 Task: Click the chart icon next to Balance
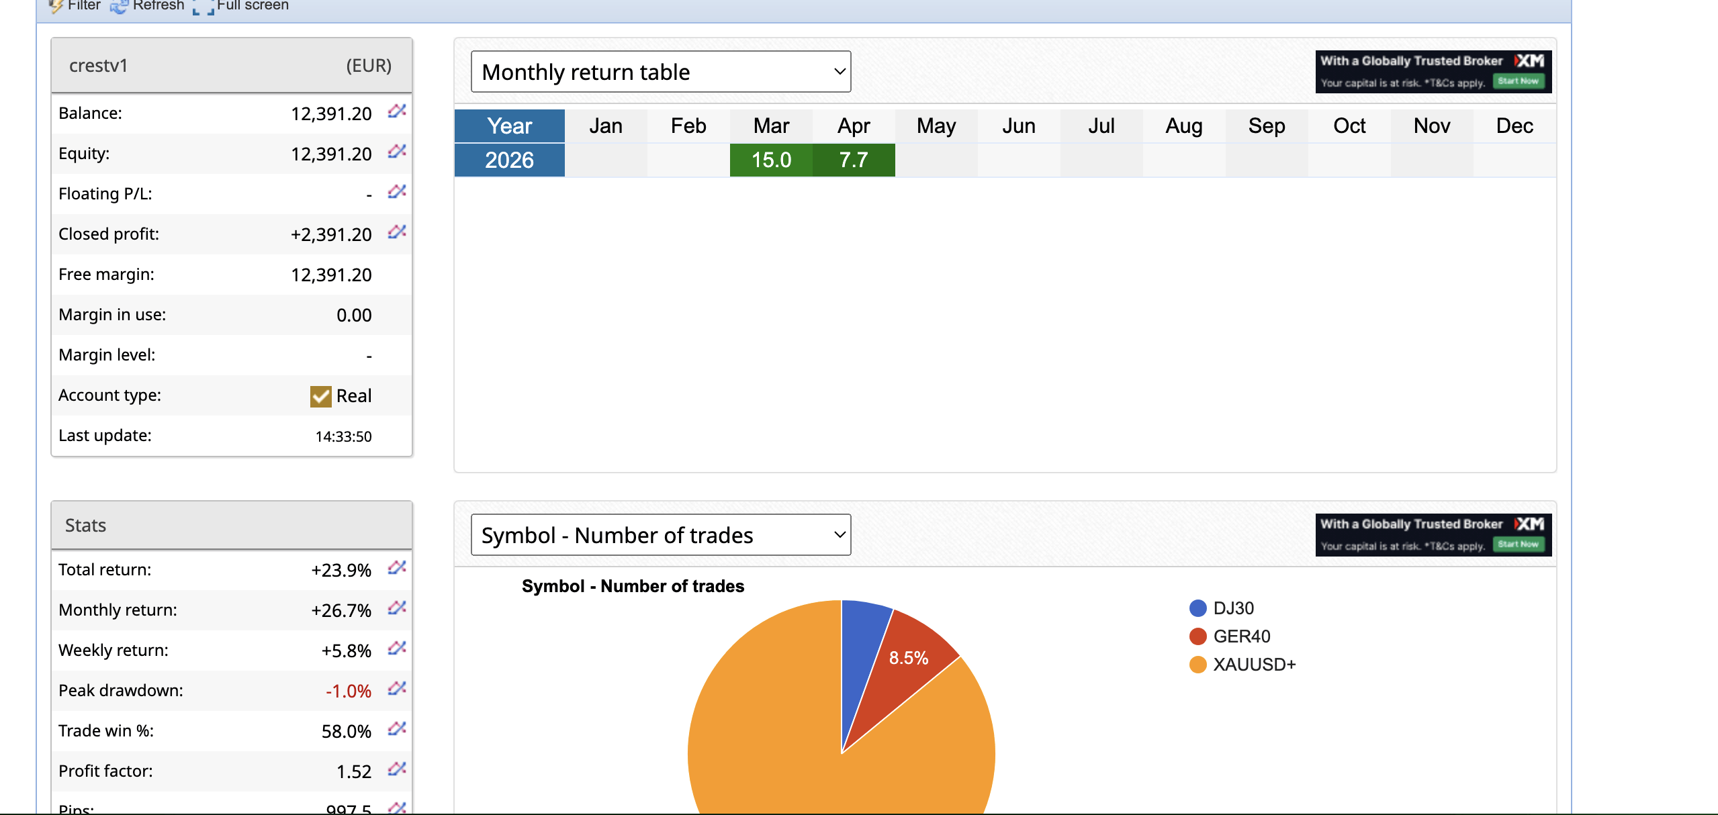pos(396,111)
